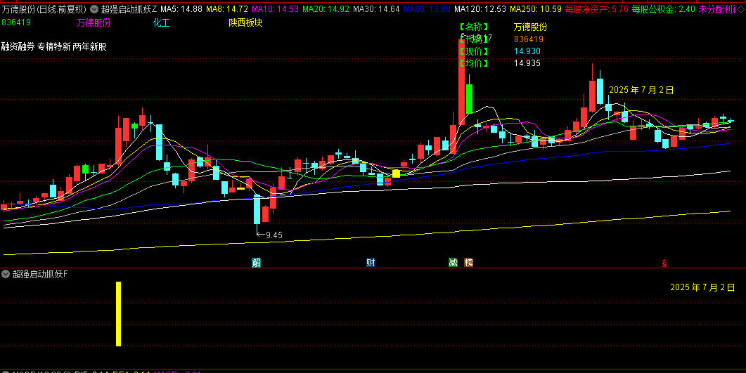Screen dimensions: 746x373
Task: Click the yellow signal bar in sub-chart
Action: tap(118, 314)
